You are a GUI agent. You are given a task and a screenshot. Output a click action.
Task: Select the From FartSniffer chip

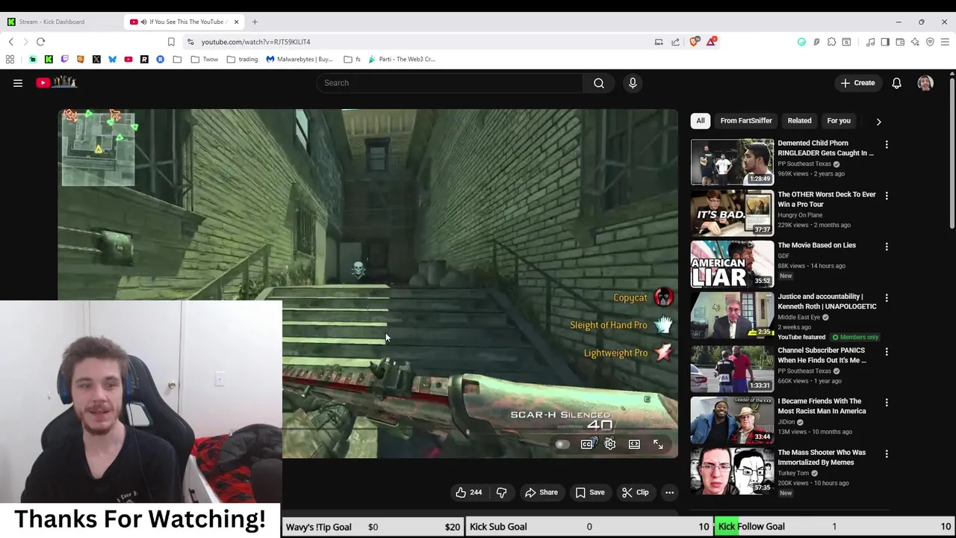746,120
